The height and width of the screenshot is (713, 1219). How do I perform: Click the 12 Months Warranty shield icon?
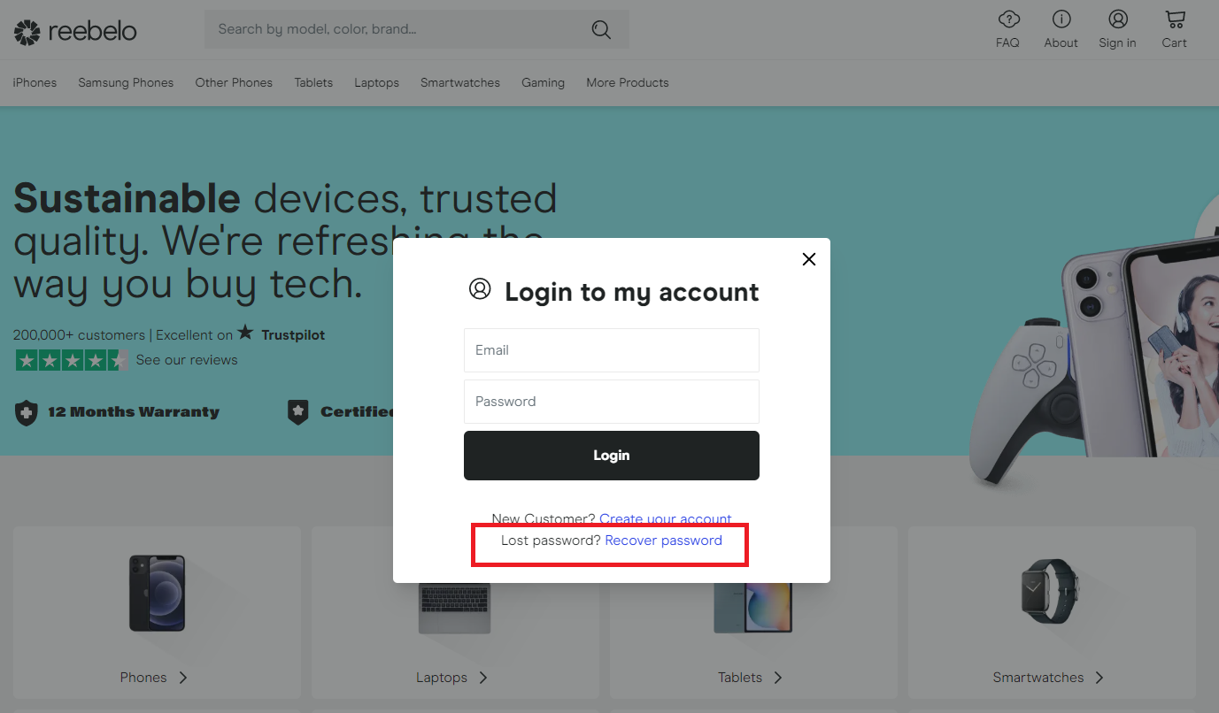pos(27,411)
